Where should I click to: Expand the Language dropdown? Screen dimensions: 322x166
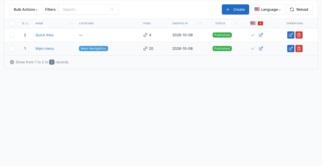pyautogui.click(x=268, y=9)
